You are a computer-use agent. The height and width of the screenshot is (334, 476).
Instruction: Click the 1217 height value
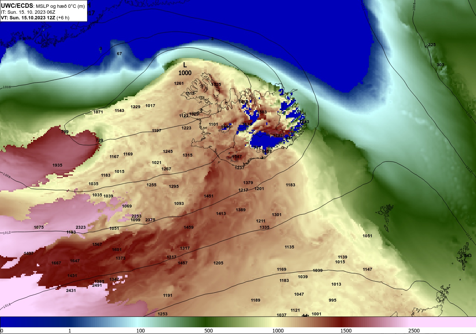(x=243, y=190)
